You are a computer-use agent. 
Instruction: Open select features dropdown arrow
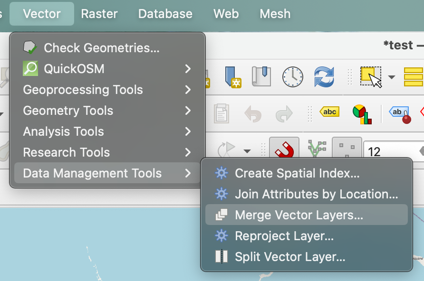coord(392,77)
